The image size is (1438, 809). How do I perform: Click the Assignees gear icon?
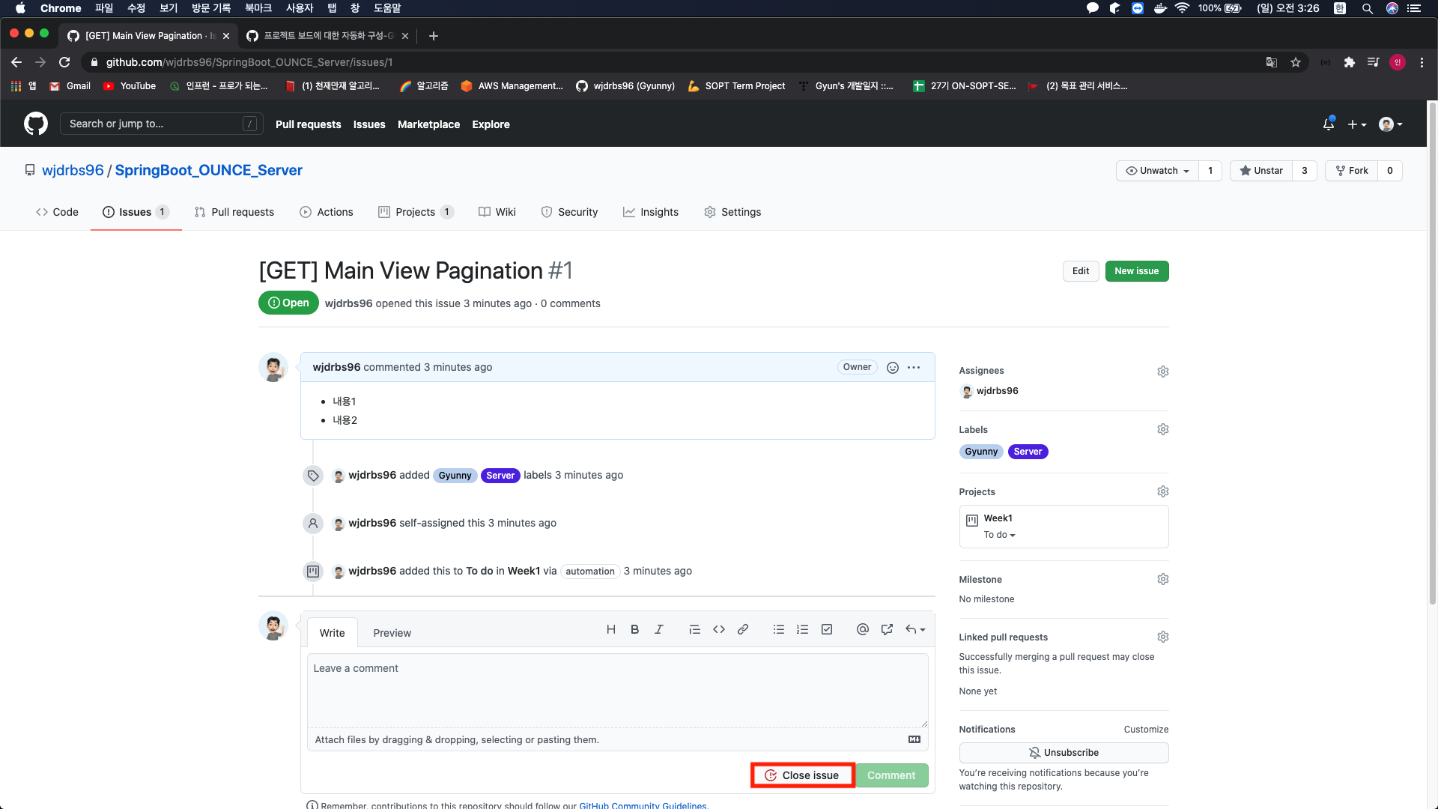(x=1162, y=372)
